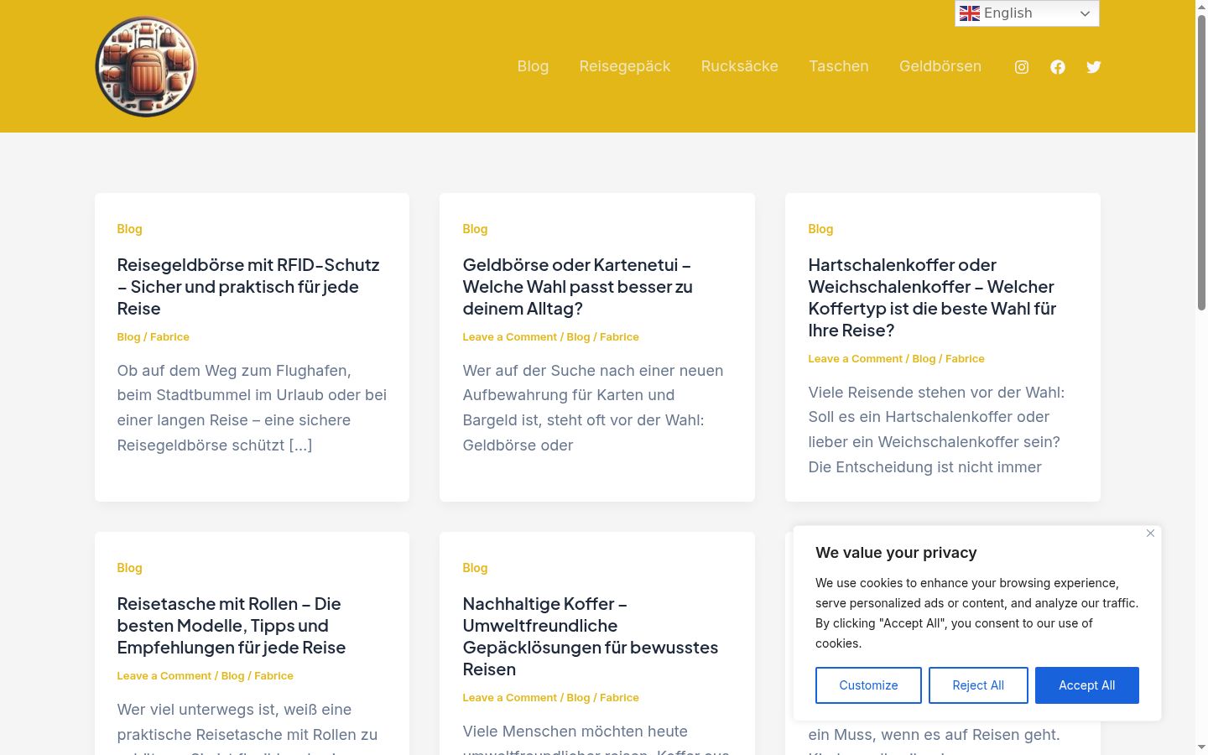1208x755 pixels.
Task: Click Fabrice author under Hartschalenkoffer article
Action: [x=965, y=359]
